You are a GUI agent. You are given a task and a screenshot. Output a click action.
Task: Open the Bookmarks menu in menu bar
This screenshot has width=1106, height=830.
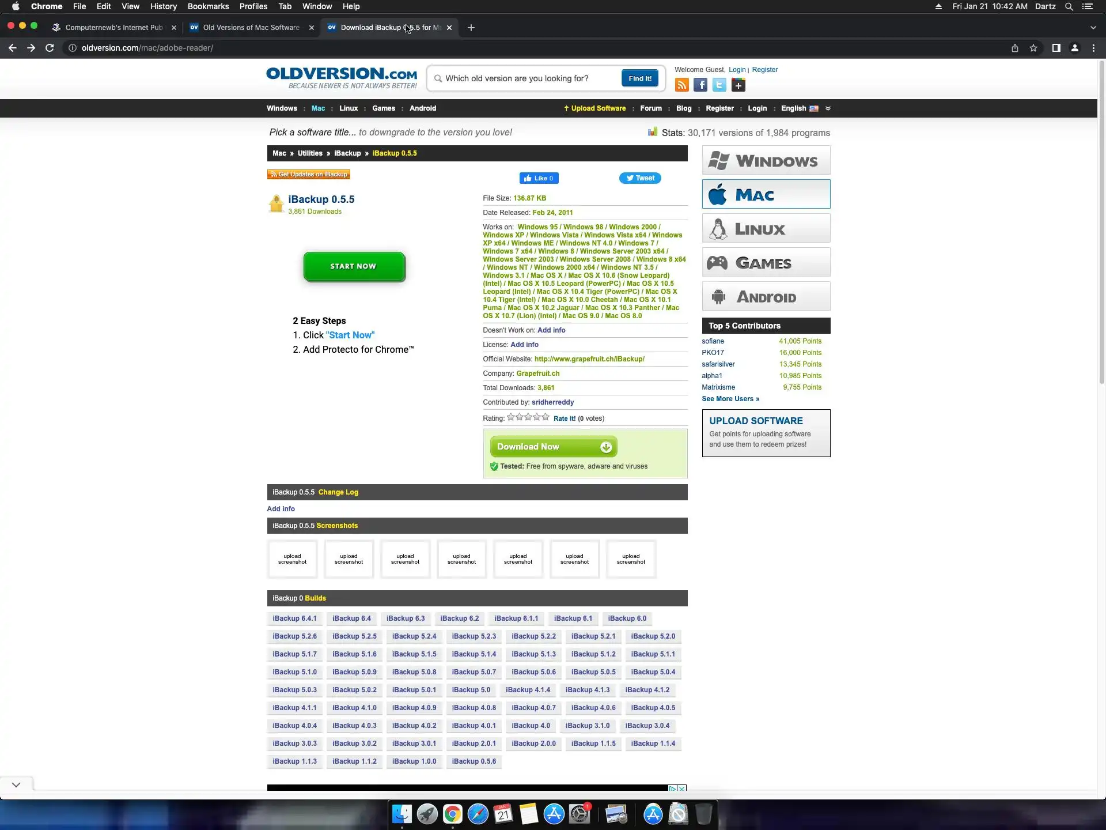coord(208,6)
